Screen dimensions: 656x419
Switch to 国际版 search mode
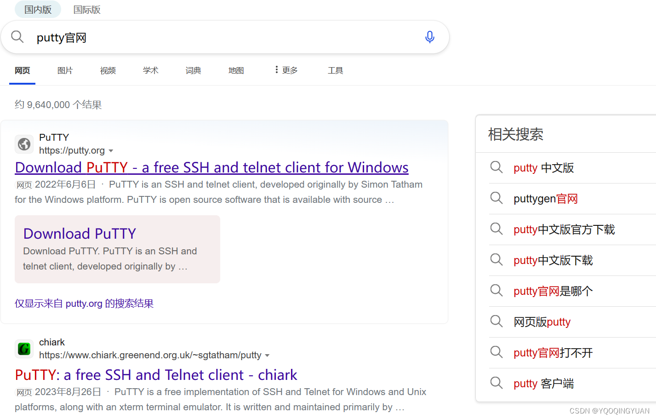point(87,10)
